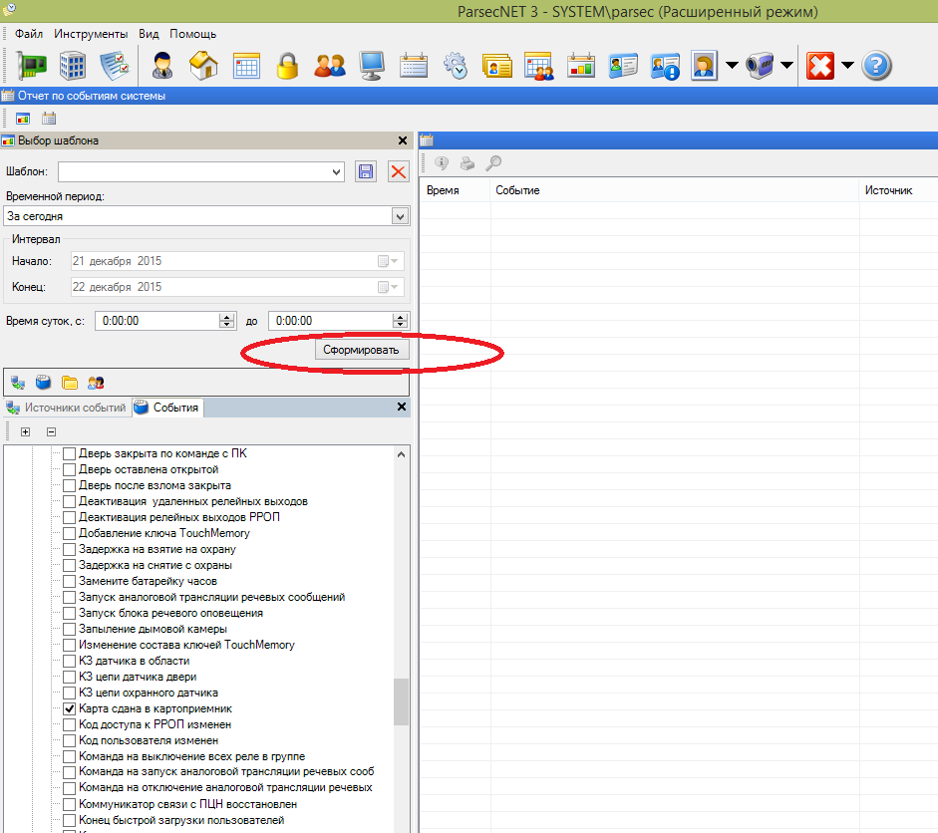Screen dimensions: 938x833
Task: Click the events list scrollbar thumb
Action: [402, 702]
